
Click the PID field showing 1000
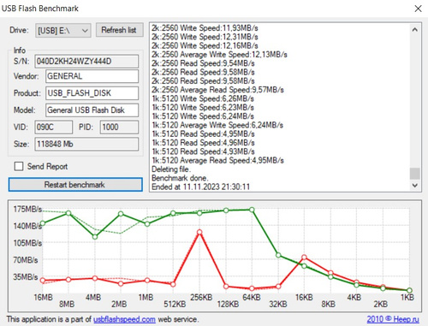[x=119, y=127]
